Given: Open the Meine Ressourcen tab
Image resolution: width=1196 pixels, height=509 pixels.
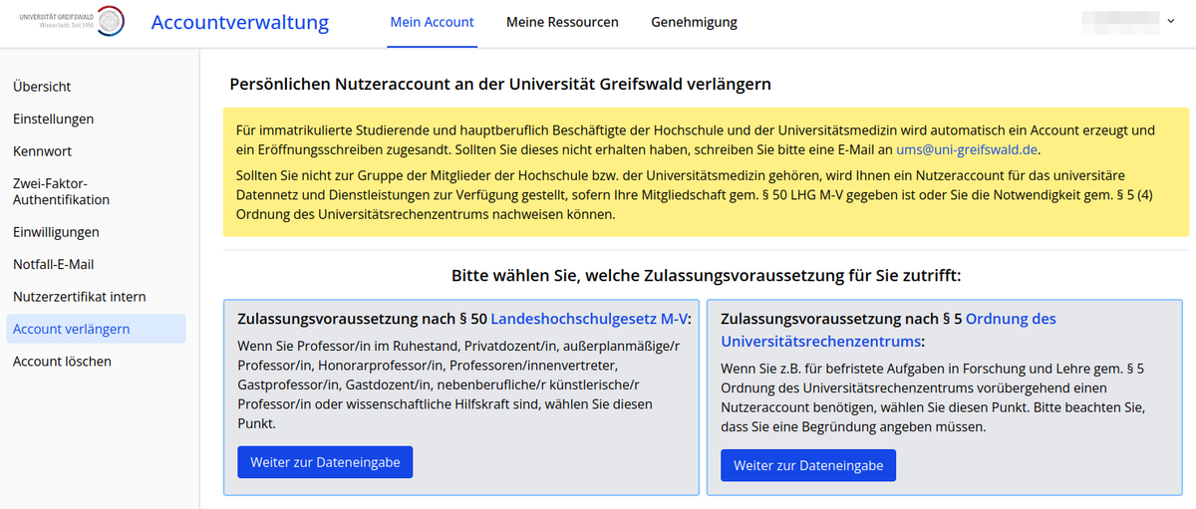Looking at the screenshot, I should 562,22.
